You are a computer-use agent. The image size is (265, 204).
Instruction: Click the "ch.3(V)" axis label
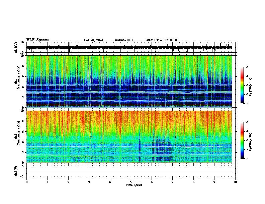(16, 171)
